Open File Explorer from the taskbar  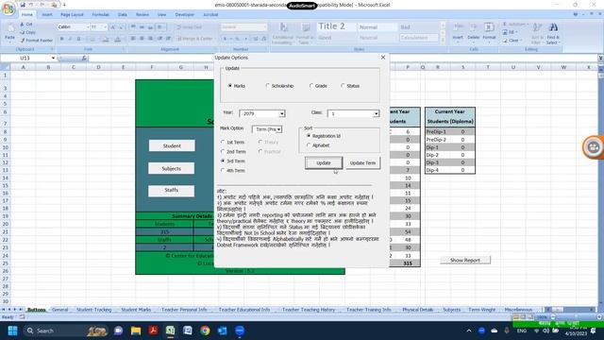pos(136,331)
